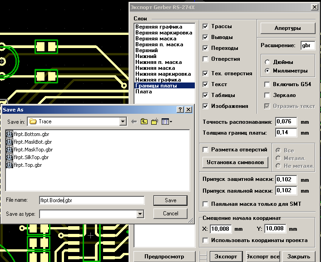Click the Экспорт все button

(x=263, y=257)
